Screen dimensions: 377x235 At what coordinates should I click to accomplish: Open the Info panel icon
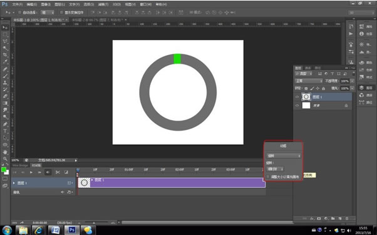pos(361,34)
